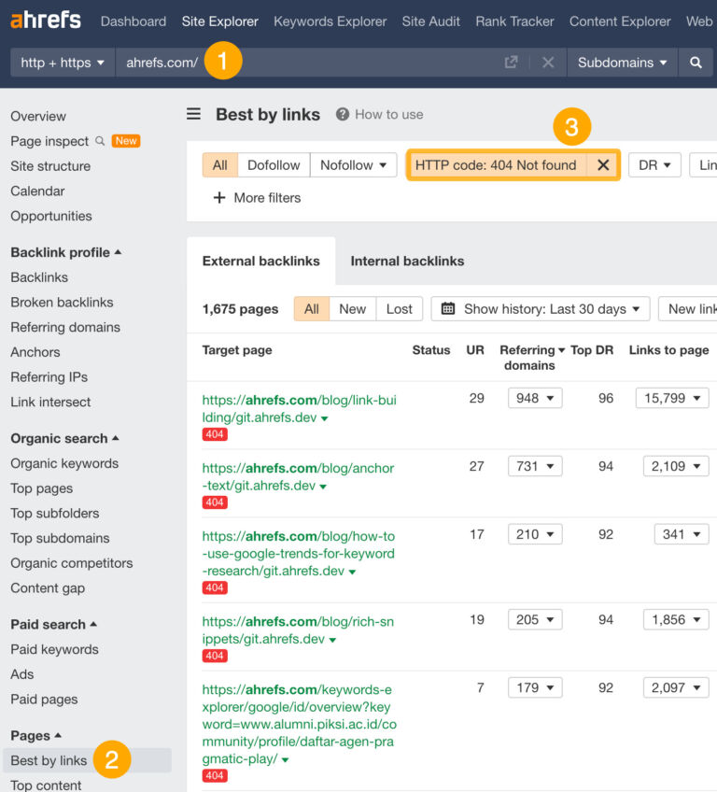Click the hamburger icon beside Best by links
This screenshot has width=717, height=792.
click(x=193, y=114)
